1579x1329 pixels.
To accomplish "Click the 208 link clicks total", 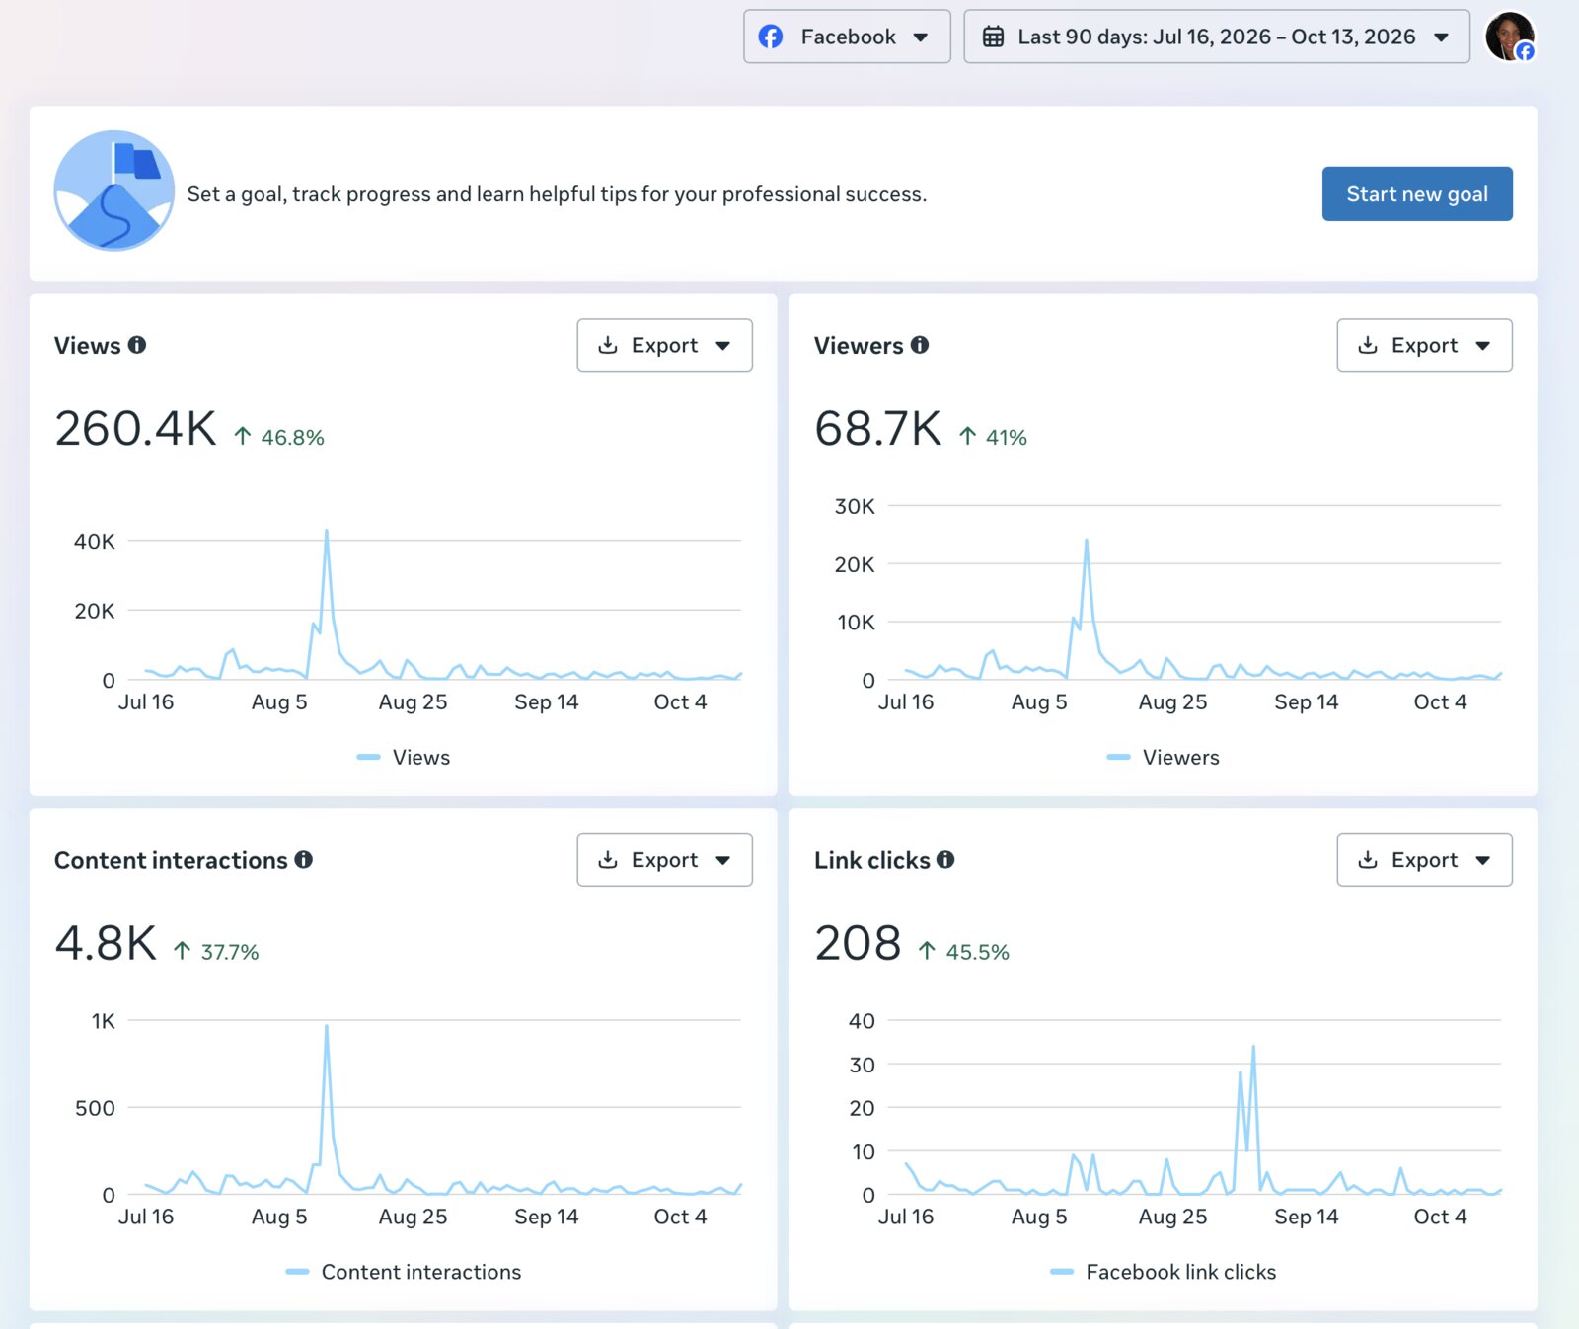I will coord(858,943).
